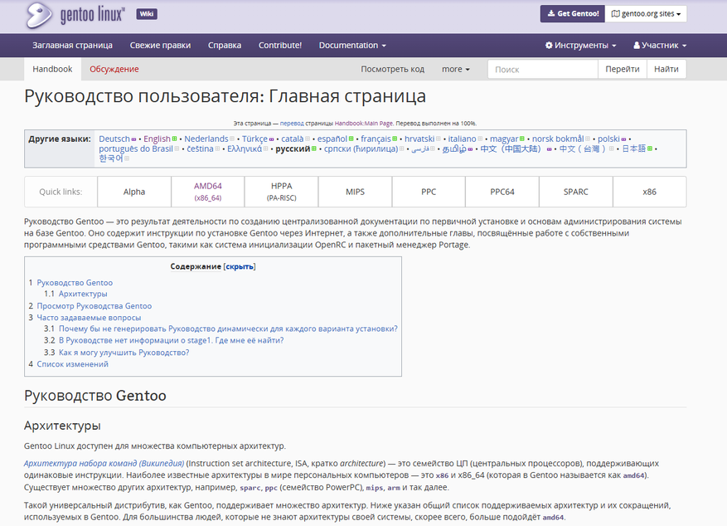
Task: Open the gentoo.org sites dropdown
Action: (x=646, y=14)
